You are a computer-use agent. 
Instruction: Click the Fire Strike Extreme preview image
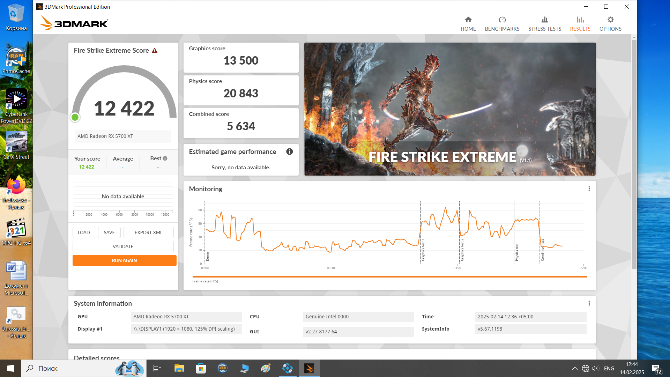point(450,109)
